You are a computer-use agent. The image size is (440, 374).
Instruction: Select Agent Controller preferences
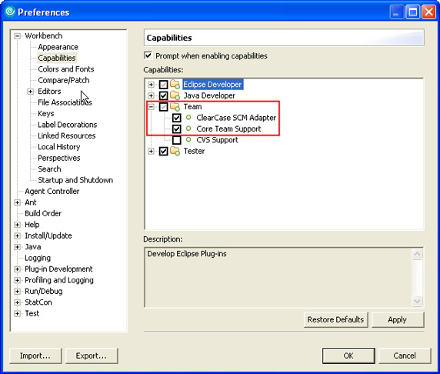click(x=52, y=191)
